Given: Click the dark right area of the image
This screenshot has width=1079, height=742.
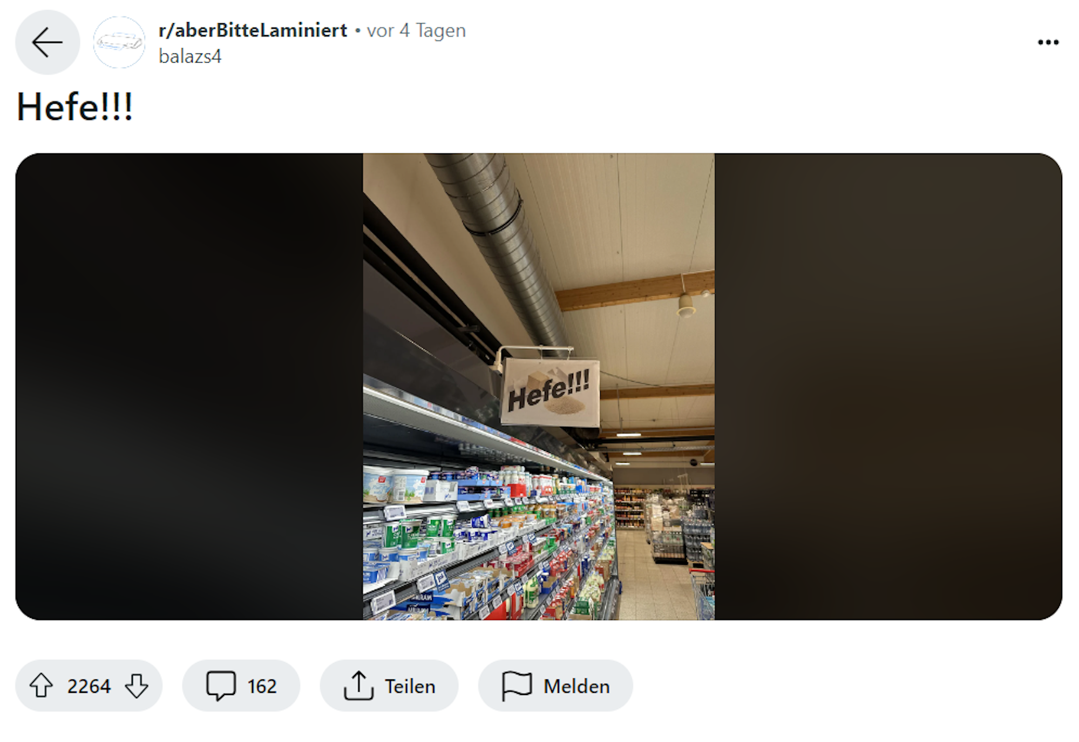Looking at the screenshot, I should (888, 387).
